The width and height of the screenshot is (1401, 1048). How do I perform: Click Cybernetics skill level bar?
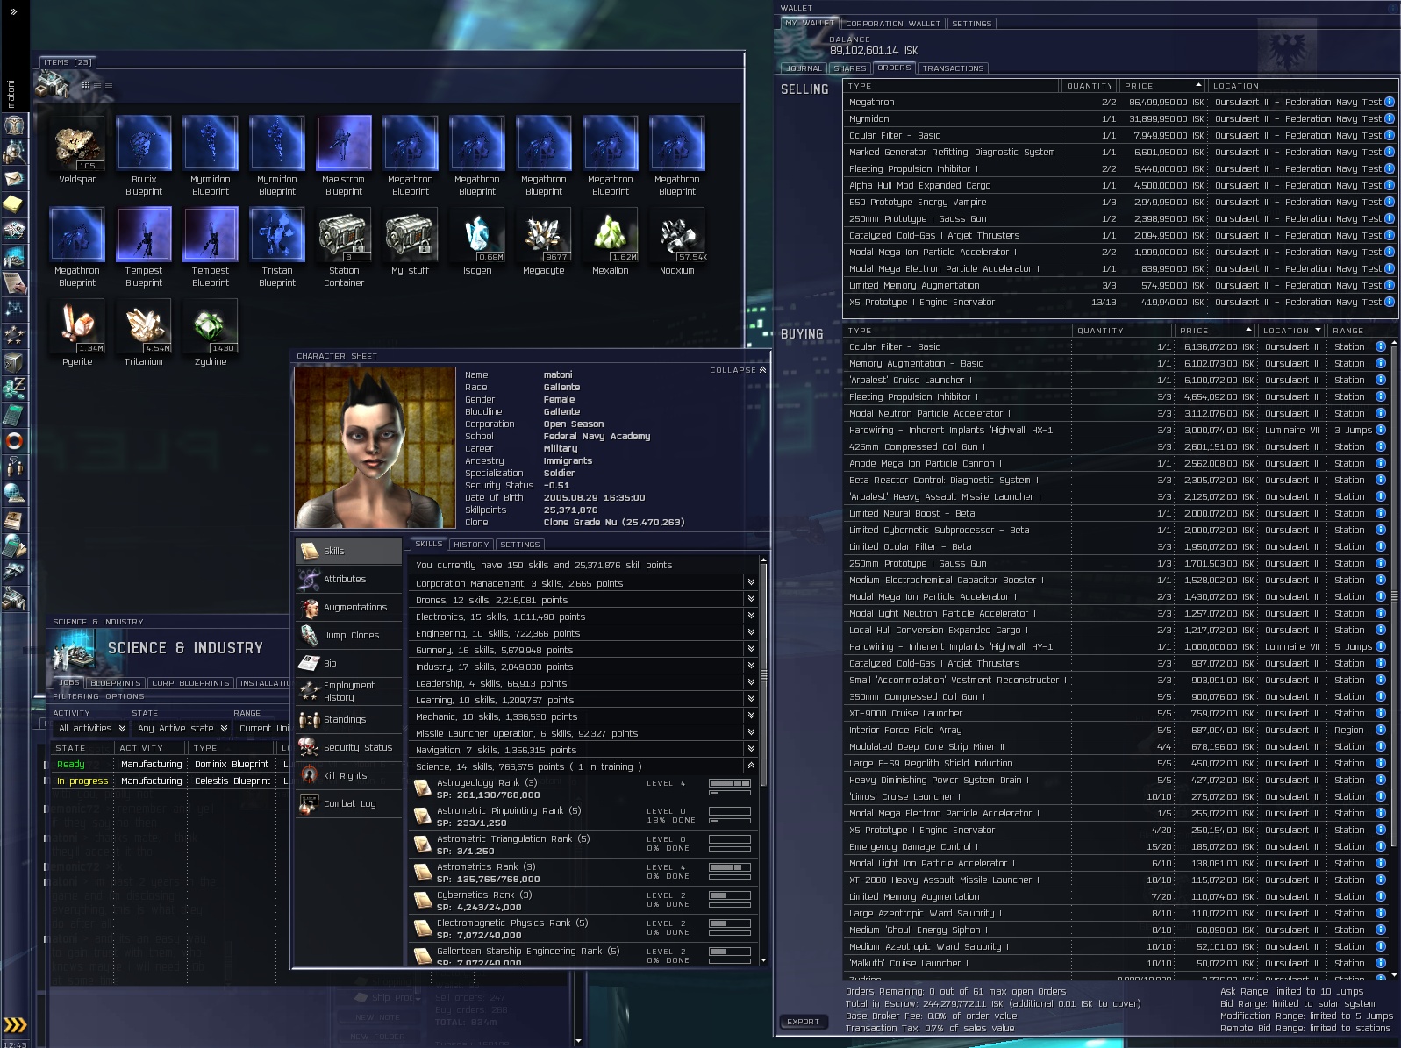[730, 895]
